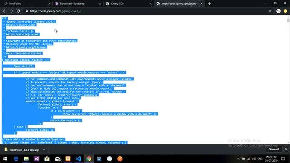
Task: View site info via the padlock icon
Action: 27,11
